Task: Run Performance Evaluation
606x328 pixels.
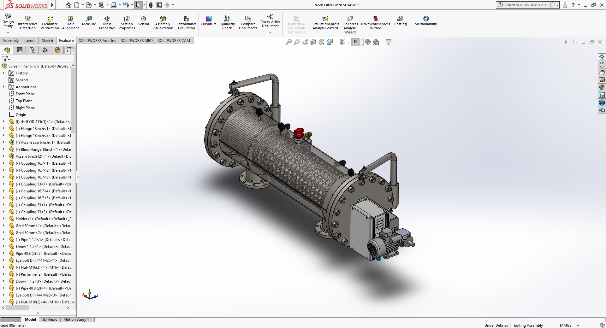Action: pos(187,23)
